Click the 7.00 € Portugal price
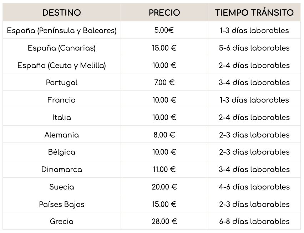304x233 pixels. [164, 83]
